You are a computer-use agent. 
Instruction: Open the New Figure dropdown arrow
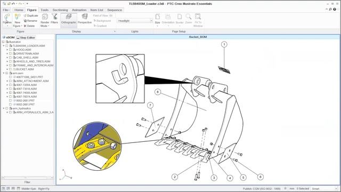coord(21,26)
